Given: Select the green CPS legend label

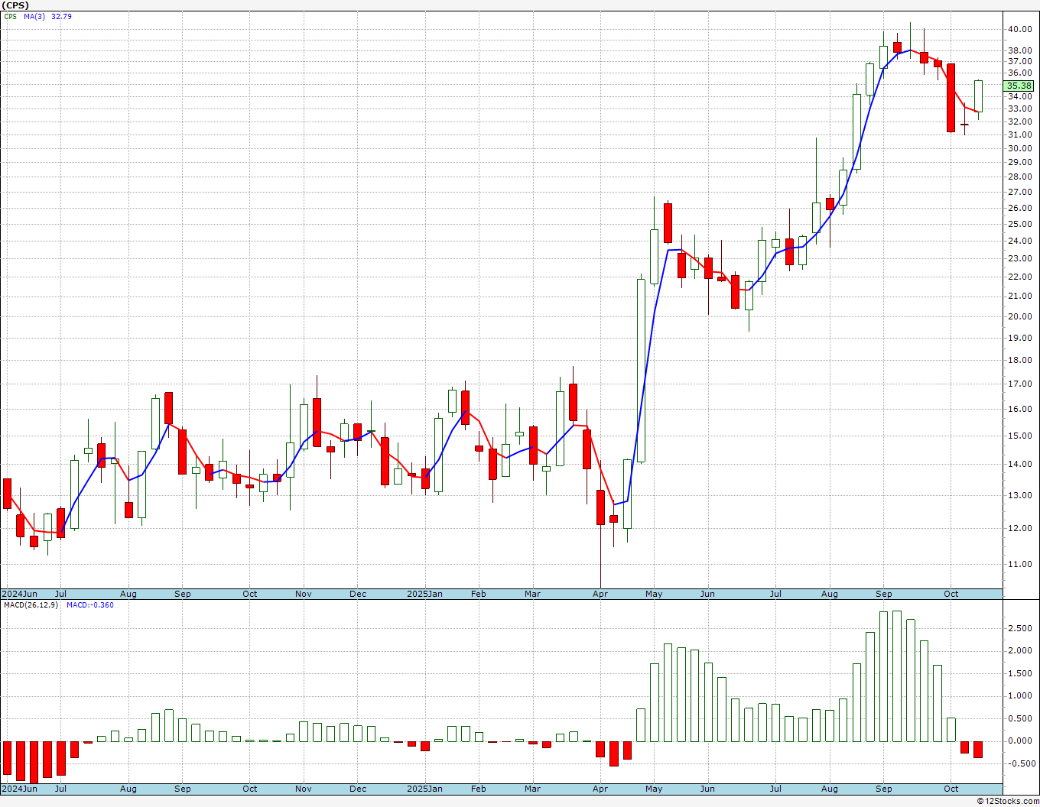Looking at the screenshot, I should click(x=11, y=16).
